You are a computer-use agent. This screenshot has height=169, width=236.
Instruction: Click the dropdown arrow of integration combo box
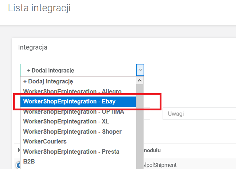(x=140, y=70)
